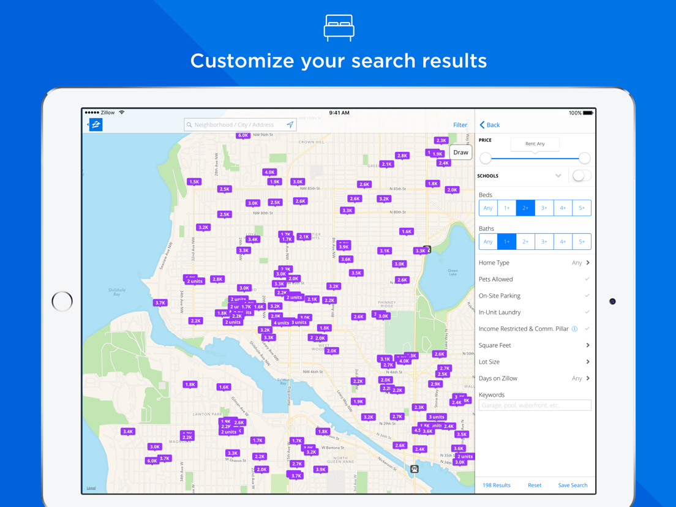This screenshot has height=507, width=676.
Task: Click the minimum price slider handle
Action: [x=486, y=158]
